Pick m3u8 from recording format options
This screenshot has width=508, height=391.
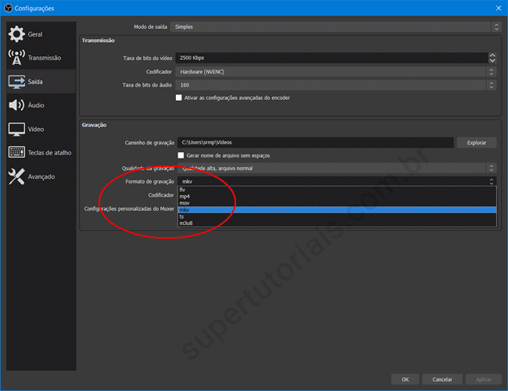(x=186, y=223)
